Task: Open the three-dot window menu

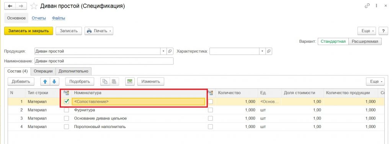Action: [376, 6]
